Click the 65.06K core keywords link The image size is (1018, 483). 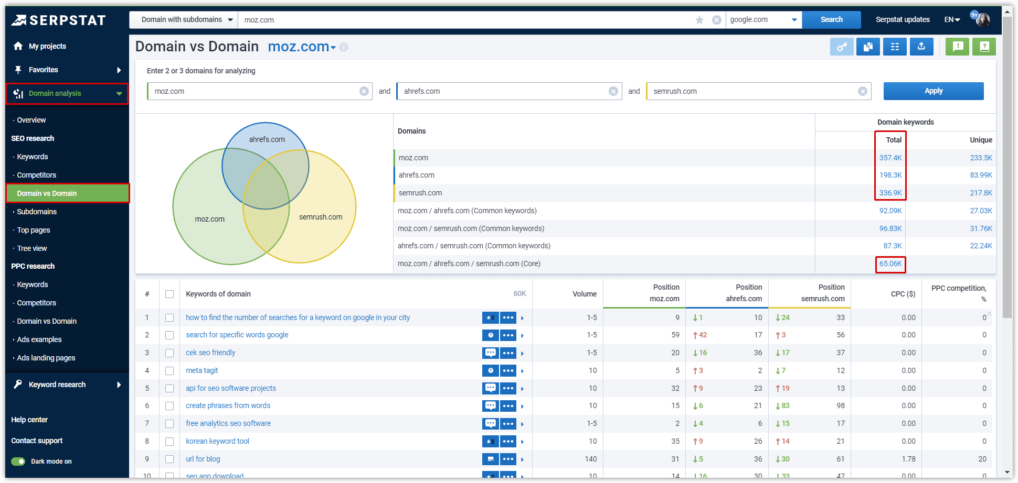(x=890, y=264)
